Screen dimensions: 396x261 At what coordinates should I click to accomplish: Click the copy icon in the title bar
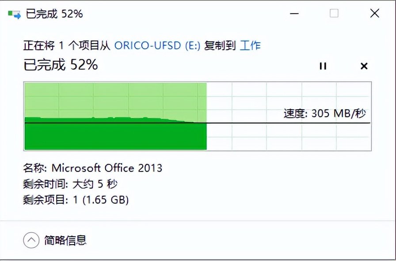(14, 14)
